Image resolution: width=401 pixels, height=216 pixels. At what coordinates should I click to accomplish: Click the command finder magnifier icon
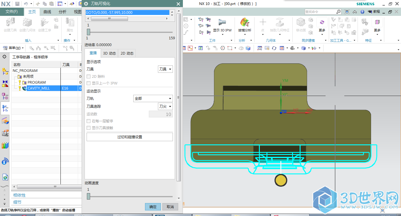[338, 12]
